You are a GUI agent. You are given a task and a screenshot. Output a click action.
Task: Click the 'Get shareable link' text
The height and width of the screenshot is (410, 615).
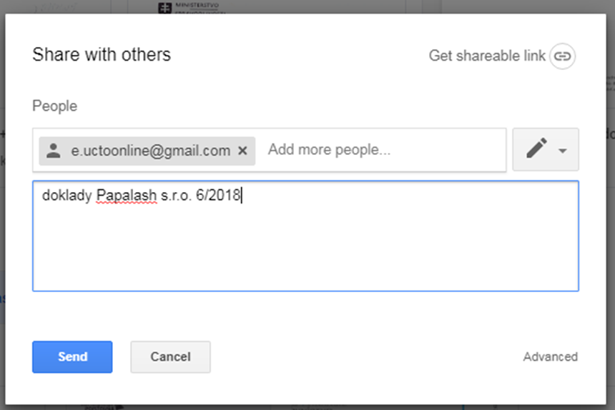tap(487, 56)
